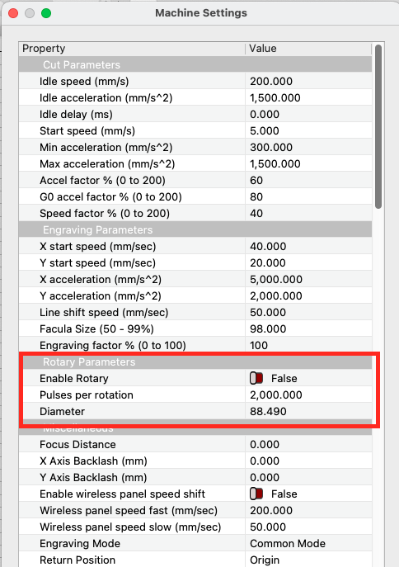Toggle the Enable Rotary switch
Screen dimensions: 399x567
(256, 378)
